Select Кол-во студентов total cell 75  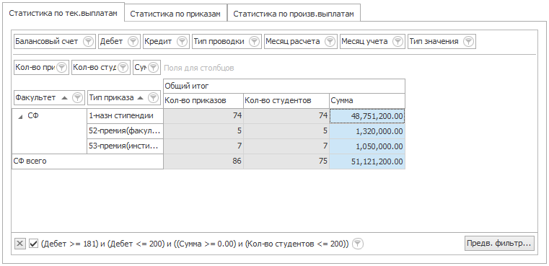click(x=286, y=161)
